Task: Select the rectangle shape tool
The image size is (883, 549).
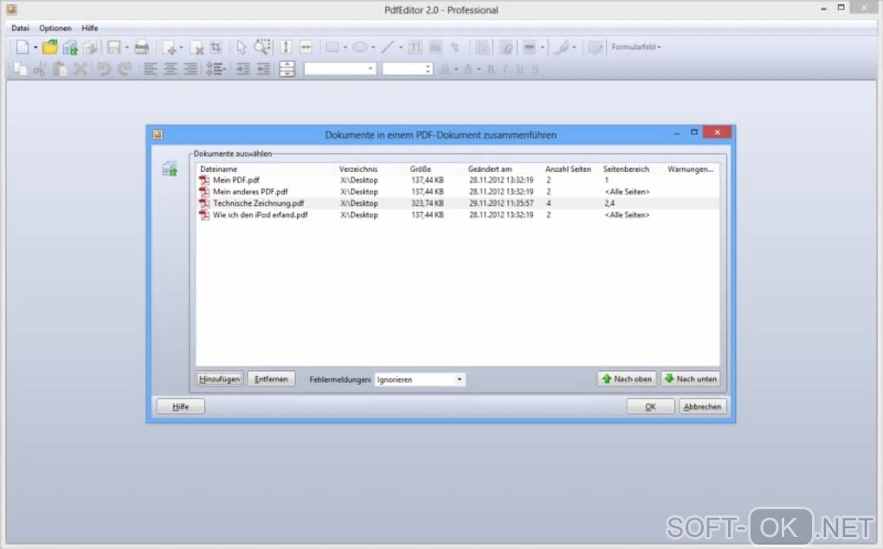Action: click(x=332, y=48)
